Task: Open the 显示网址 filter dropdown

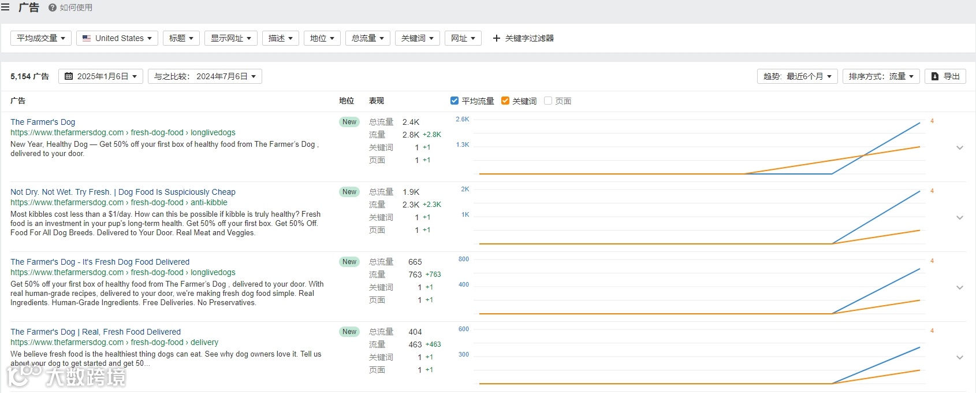Action: click(x=231, y=38)
